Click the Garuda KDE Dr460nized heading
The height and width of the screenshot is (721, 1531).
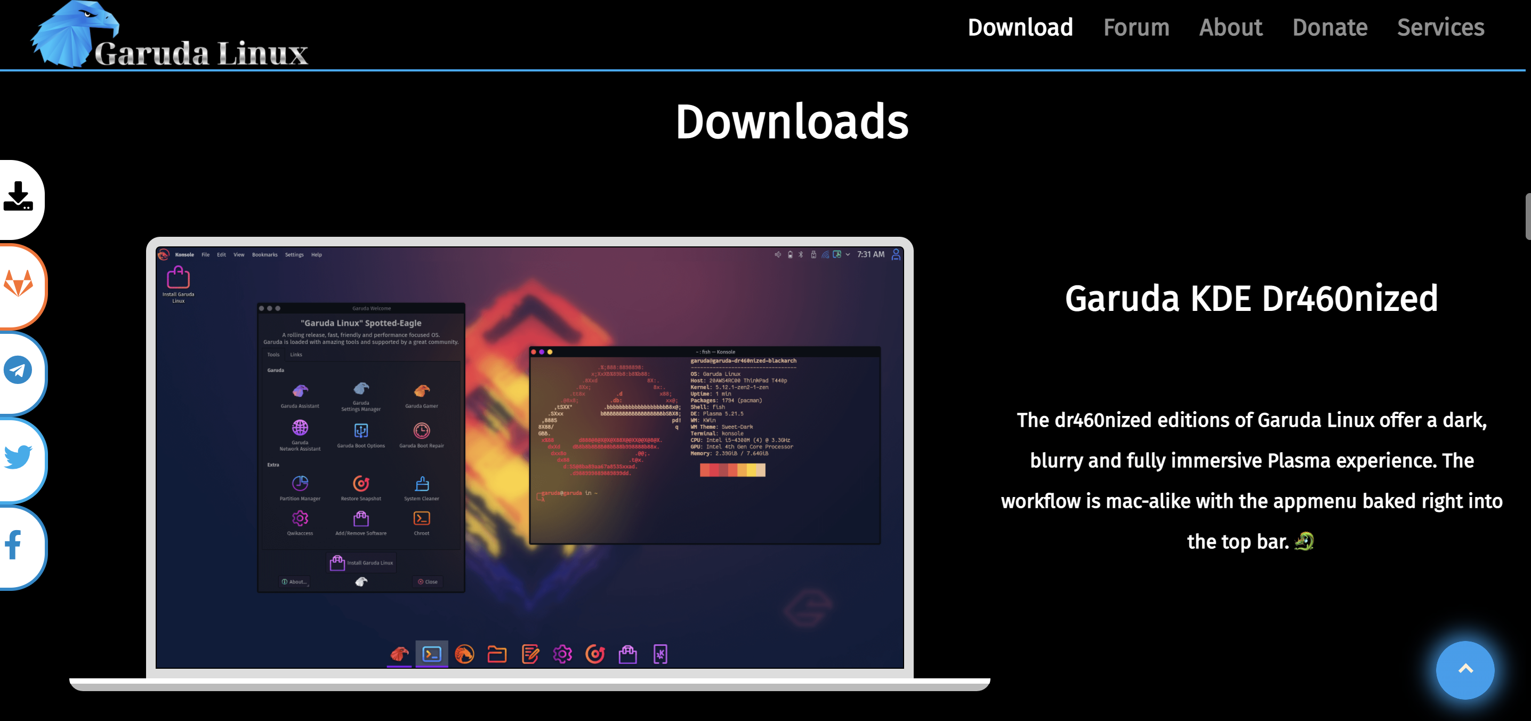[x=1251, y=299]
